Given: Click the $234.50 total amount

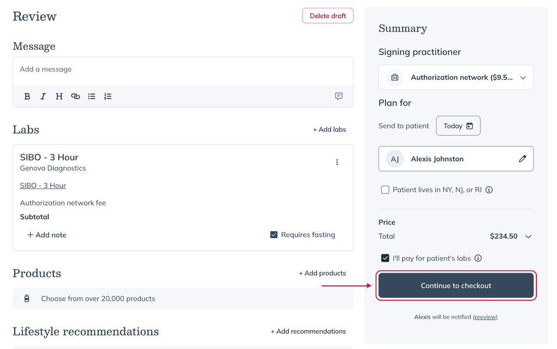Looking at the screenshot, I should pyautogui.click(x=503, y=236).
